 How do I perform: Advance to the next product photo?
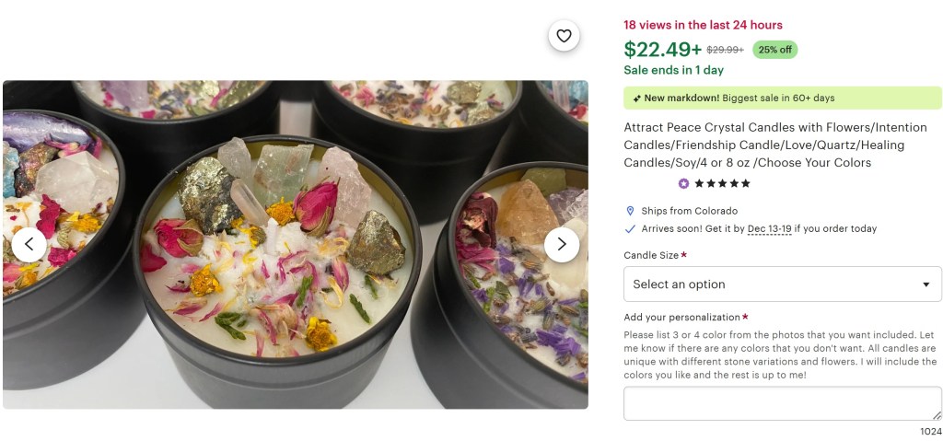(562, 244)
